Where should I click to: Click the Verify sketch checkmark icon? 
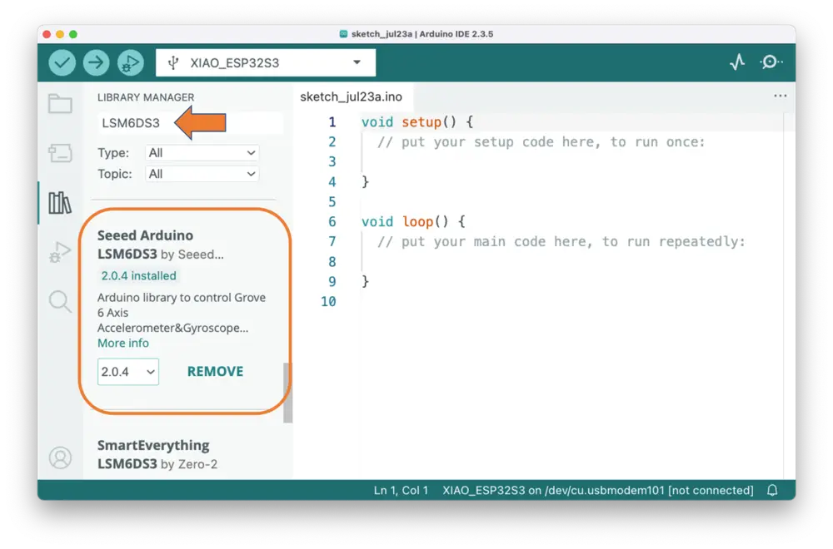point(62,62)
